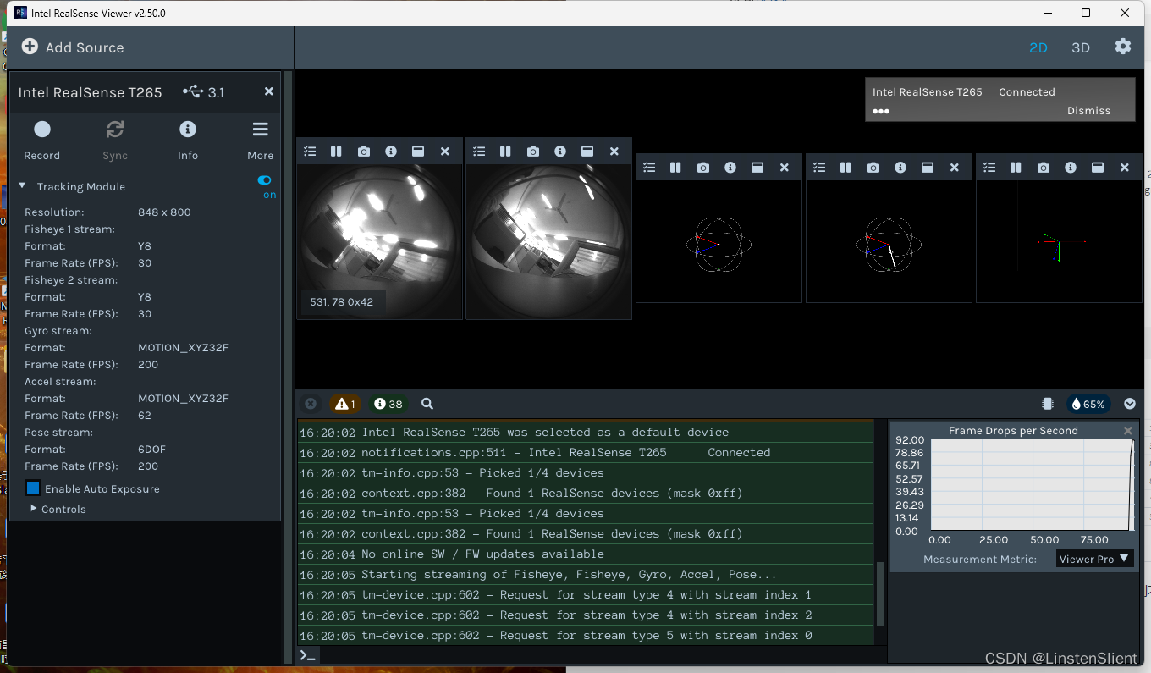This screenshot has height=673, width=1151.
Task: Open stream list icon on left fisheye stream
Action: (x=310, y=152)
